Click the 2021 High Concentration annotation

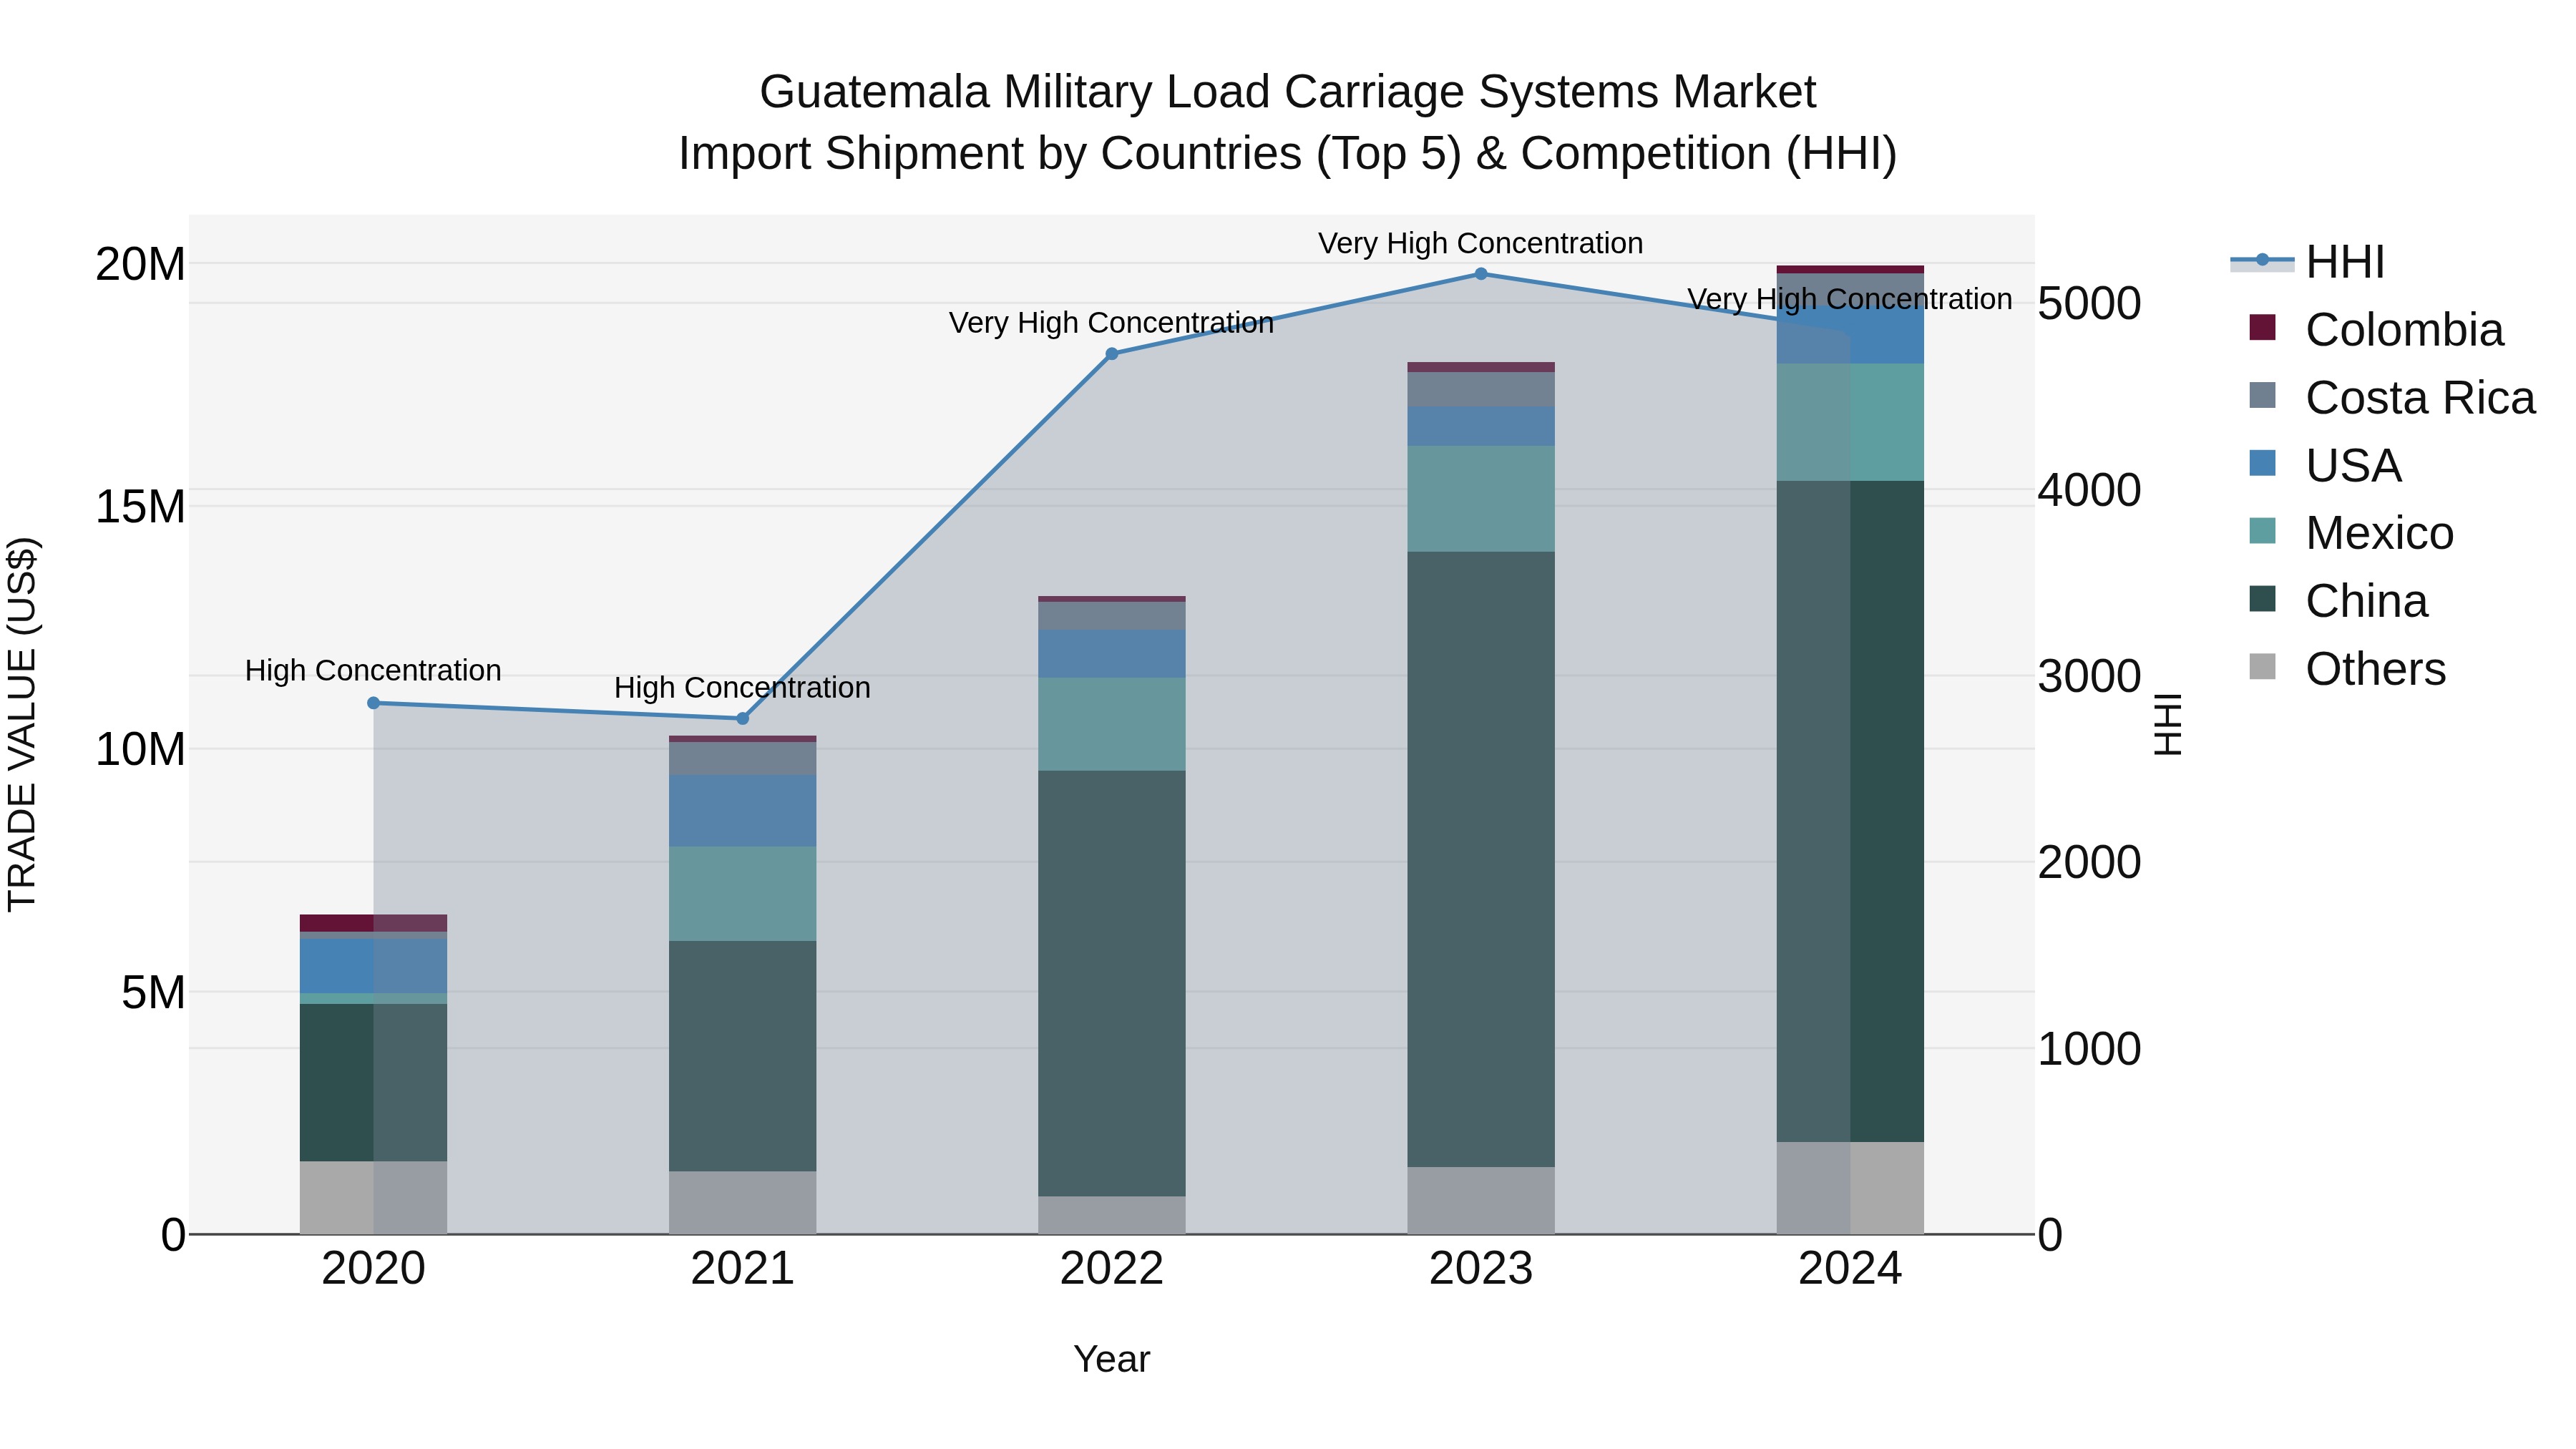742,688
